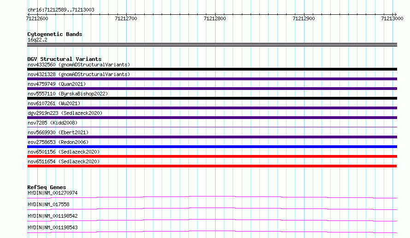Open variant nsv6107261 (Wu2021) label
Image resolution: width=410 pixels, height=238 pixels.
(54, 103)
